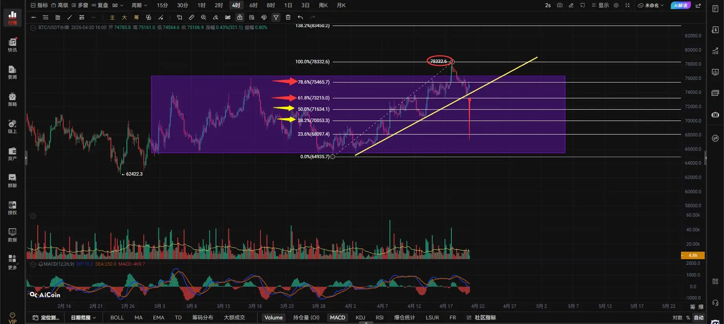Viewport: 724px width, 324px height.
Task: Expand the panel handle below indicator bar
Action: point(366,323)
